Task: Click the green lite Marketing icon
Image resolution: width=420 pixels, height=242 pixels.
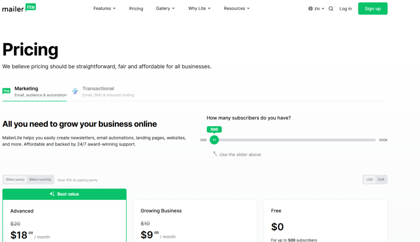Action: (x=7, y=91)
